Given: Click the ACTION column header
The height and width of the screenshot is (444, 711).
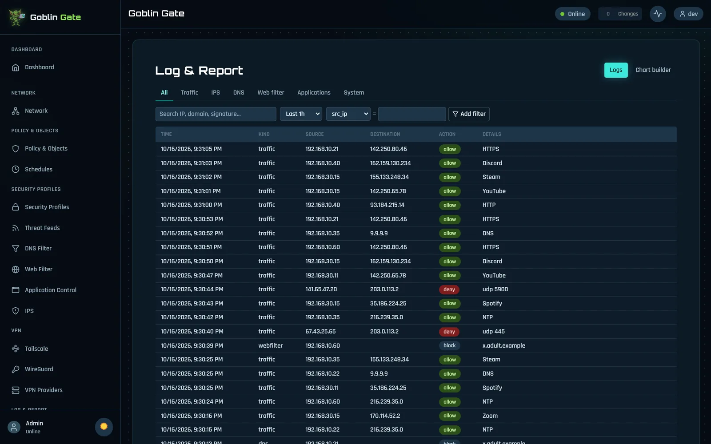Looking at the screenshot, I should (x=447, y=134).
